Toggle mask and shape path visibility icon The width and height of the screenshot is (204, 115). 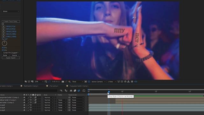(x=32, y=82)
